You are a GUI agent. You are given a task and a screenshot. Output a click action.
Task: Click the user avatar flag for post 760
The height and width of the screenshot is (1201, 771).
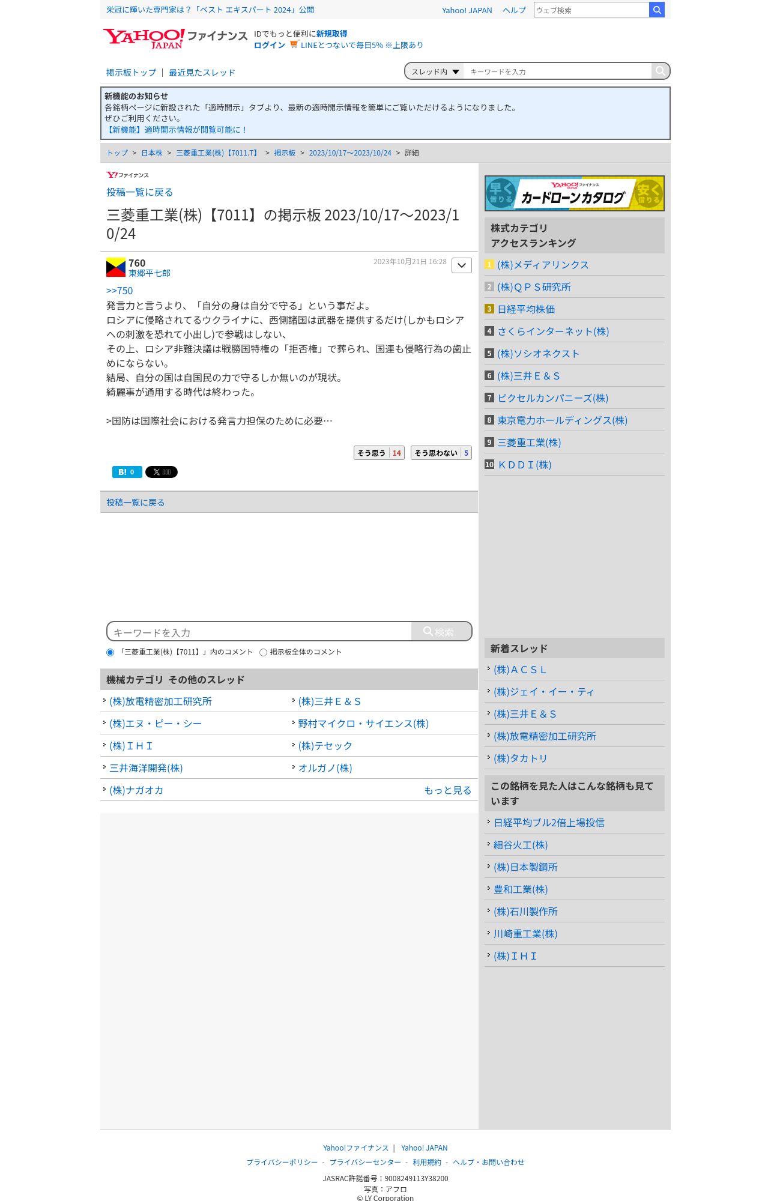(116, 267)
